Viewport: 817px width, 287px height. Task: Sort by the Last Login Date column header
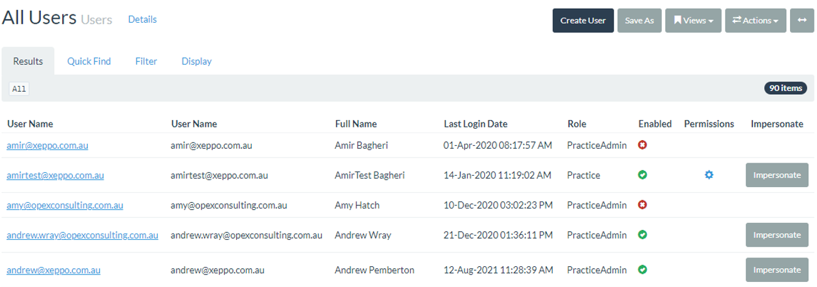pos(475,124)
